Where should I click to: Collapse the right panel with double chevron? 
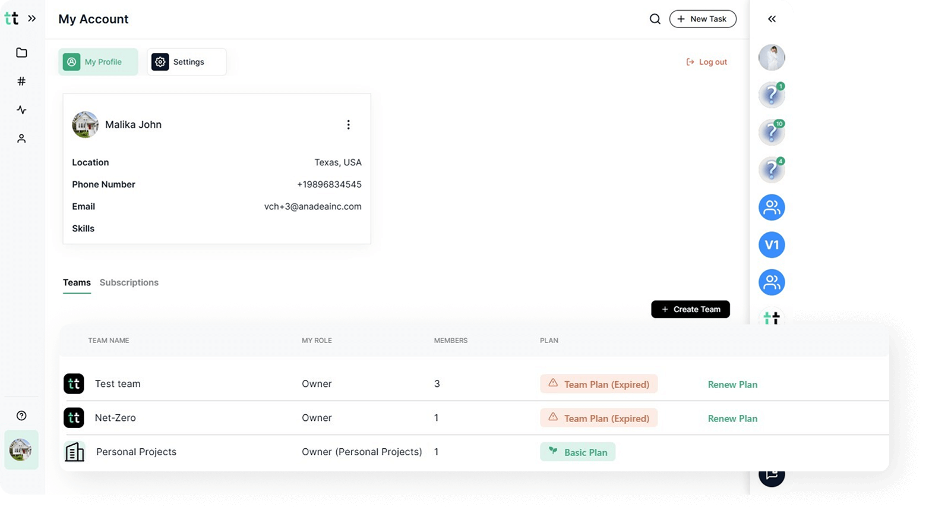(772, 19)
